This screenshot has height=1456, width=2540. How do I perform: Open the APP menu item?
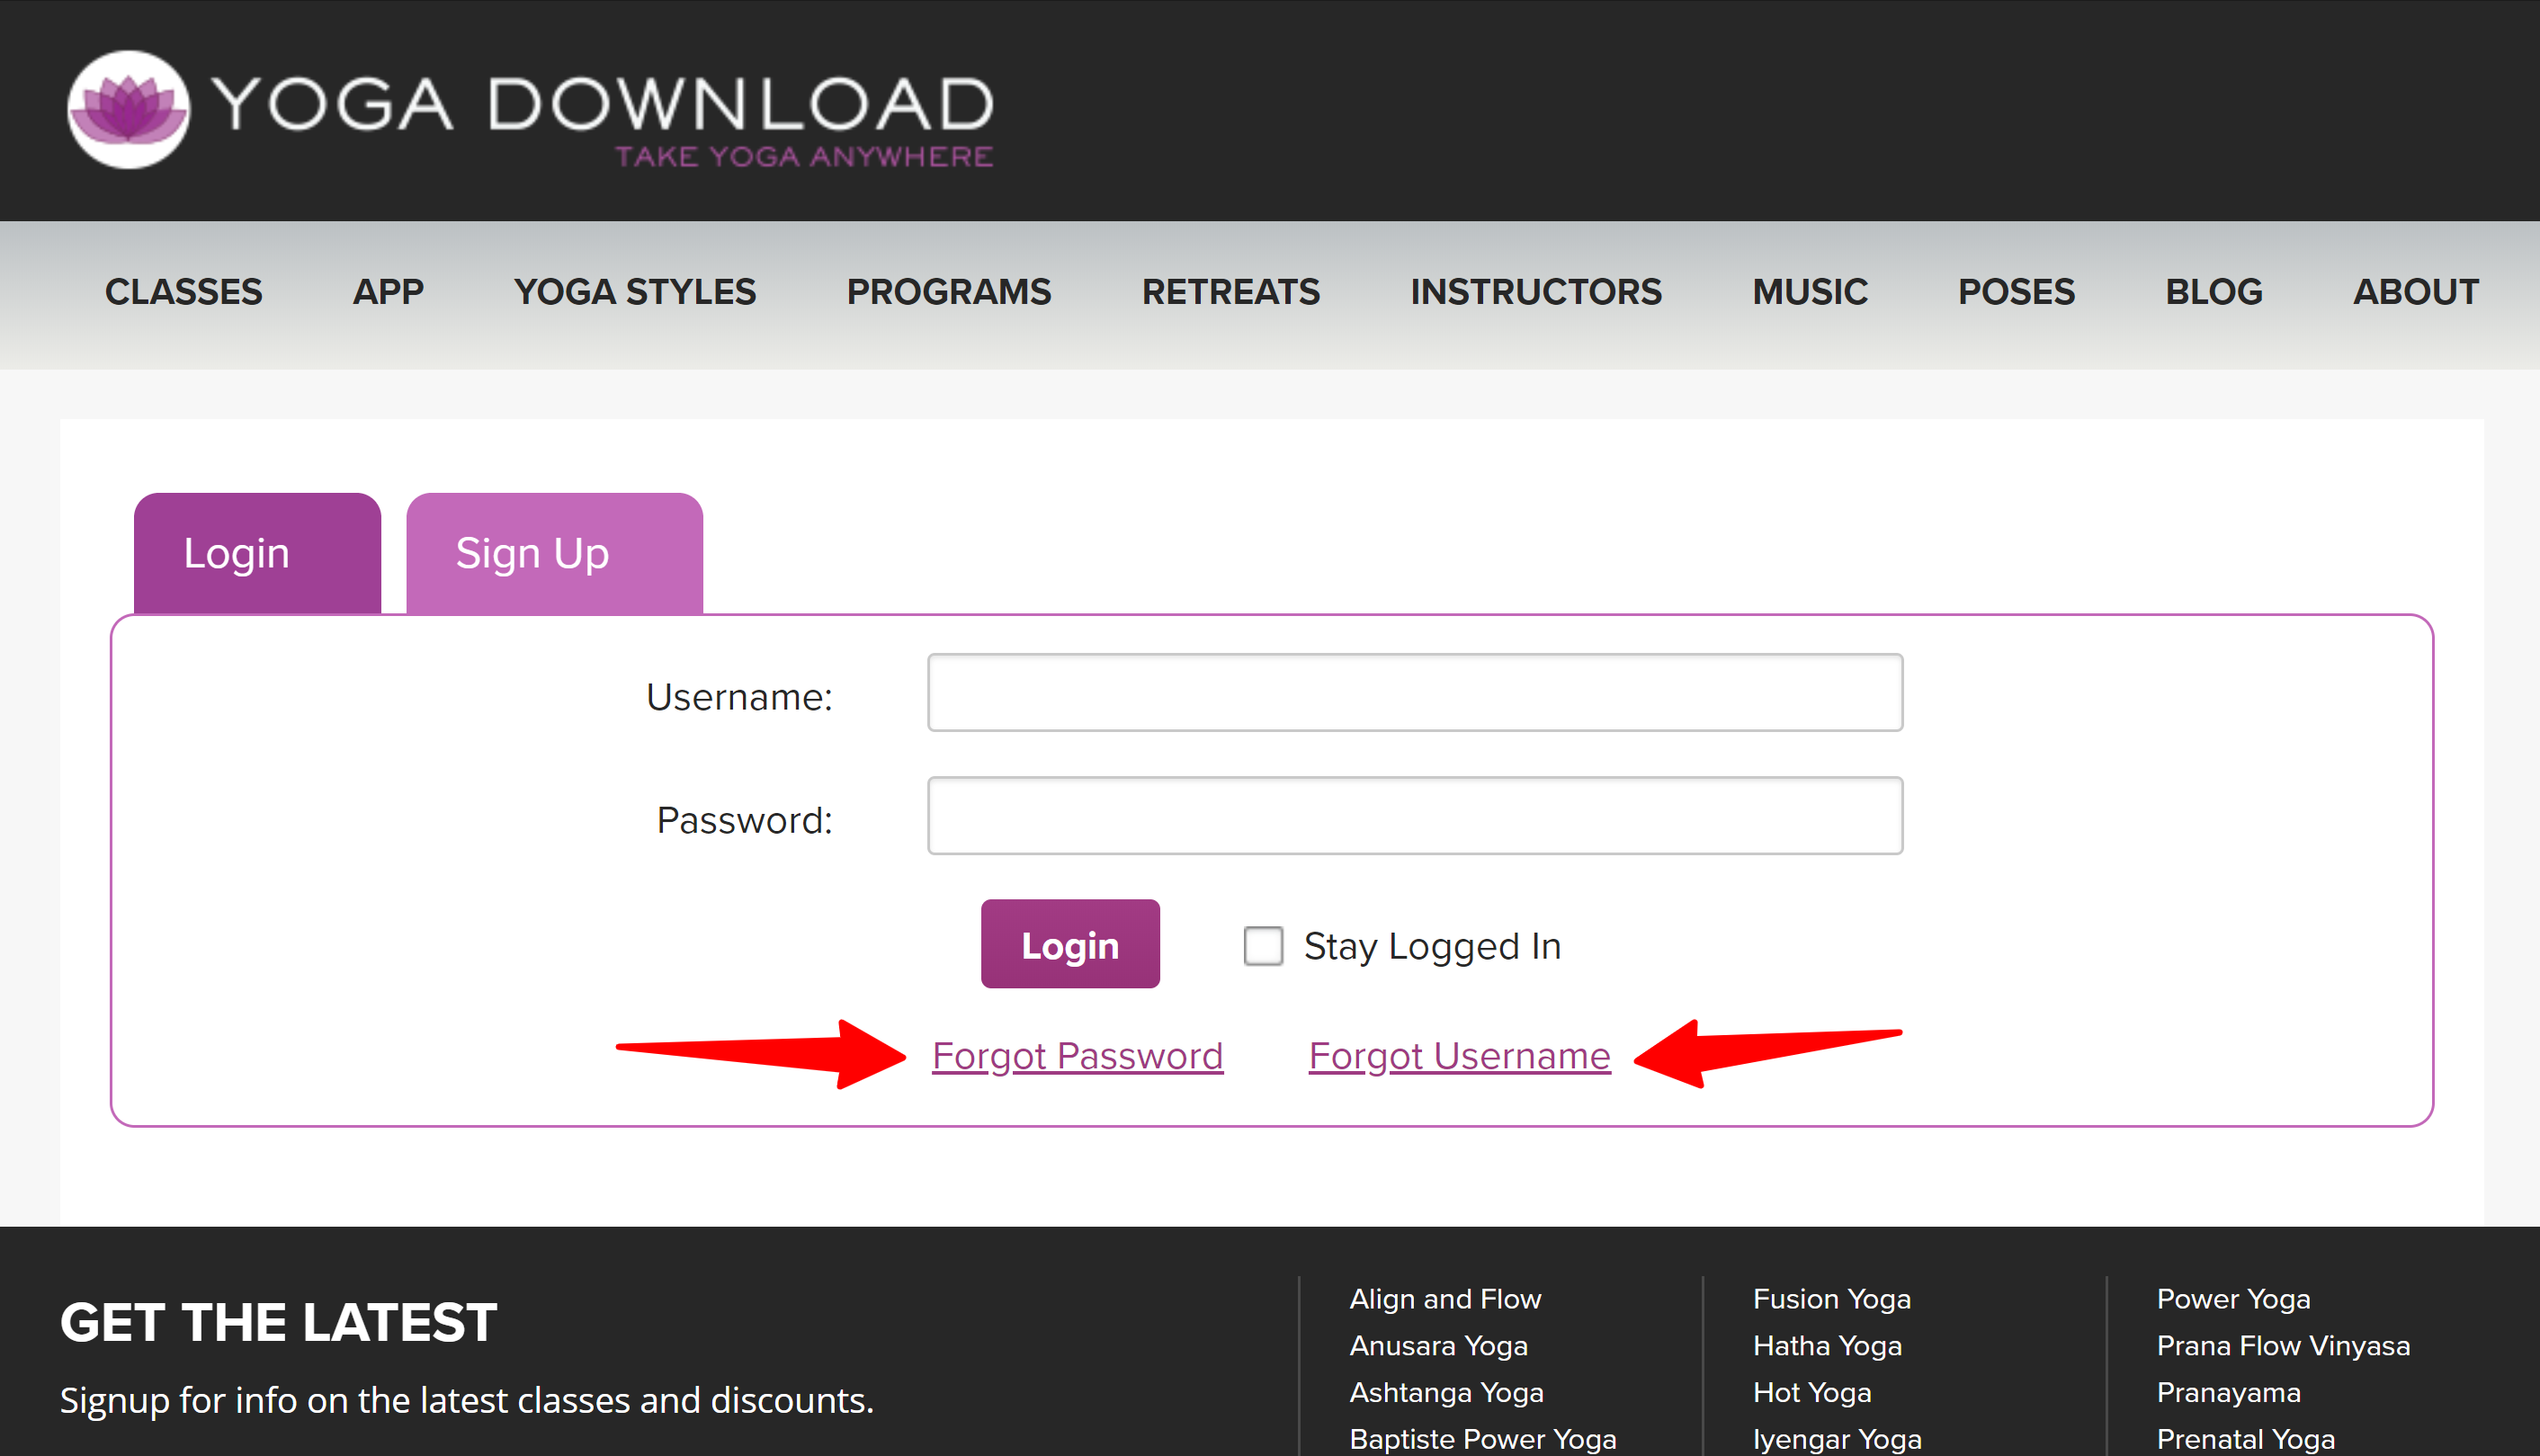(x=388, y=292)
